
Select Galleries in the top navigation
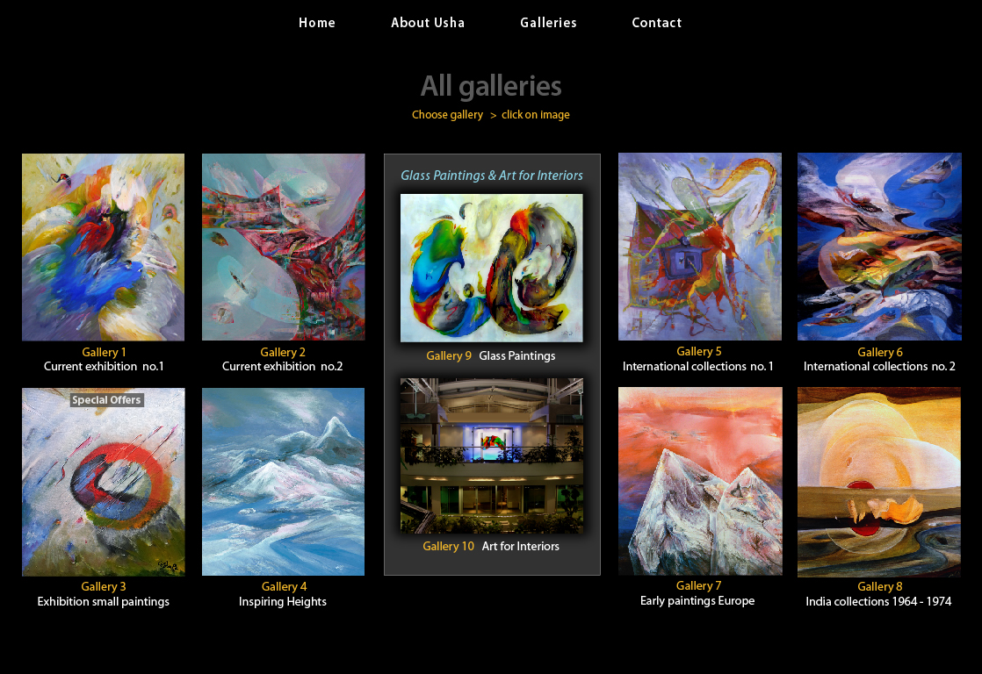point(548,23)
